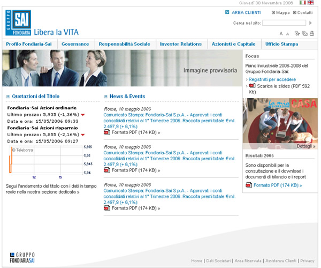This screenshot has width=321, height=268.
Task: Open the footer Area Riservata link
Action: point(248,260)
